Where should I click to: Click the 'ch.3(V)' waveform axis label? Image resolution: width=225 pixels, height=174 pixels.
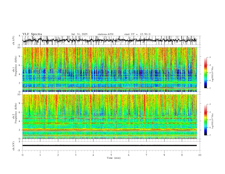[14, 146]
